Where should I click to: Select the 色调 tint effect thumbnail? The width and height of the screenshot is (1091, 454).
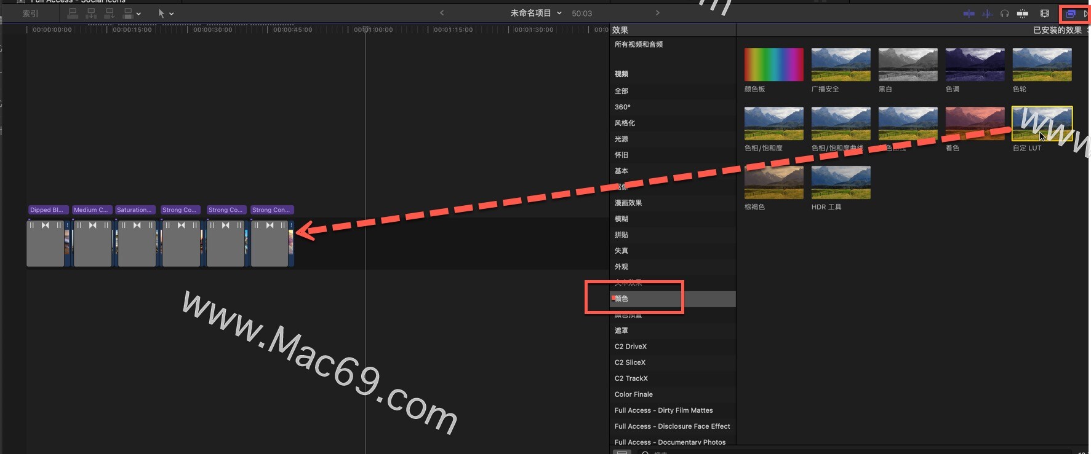click(x=975, y=65)
